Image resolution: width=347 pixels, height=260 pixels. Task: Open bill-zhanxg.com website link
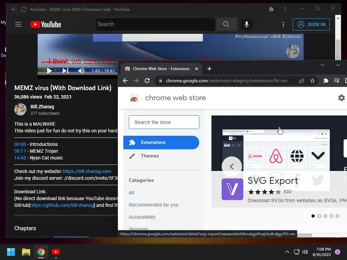(x=87, y=171)
